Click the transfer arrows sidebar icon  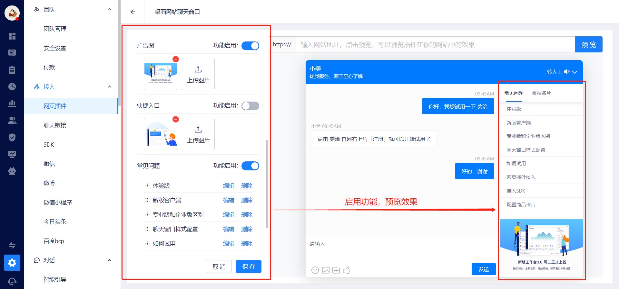point(12,246)
